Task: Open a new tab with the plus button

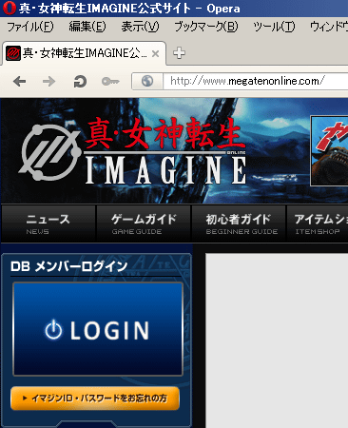Action: [179, 53]
